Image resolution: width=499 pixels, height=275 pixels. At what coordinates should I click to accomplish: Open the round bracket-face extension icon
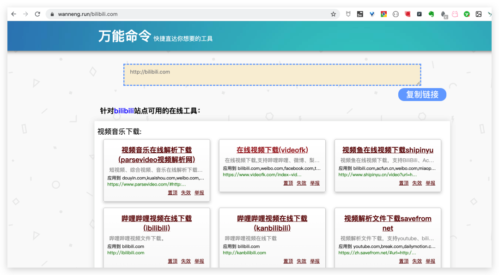tap(396, 14)
